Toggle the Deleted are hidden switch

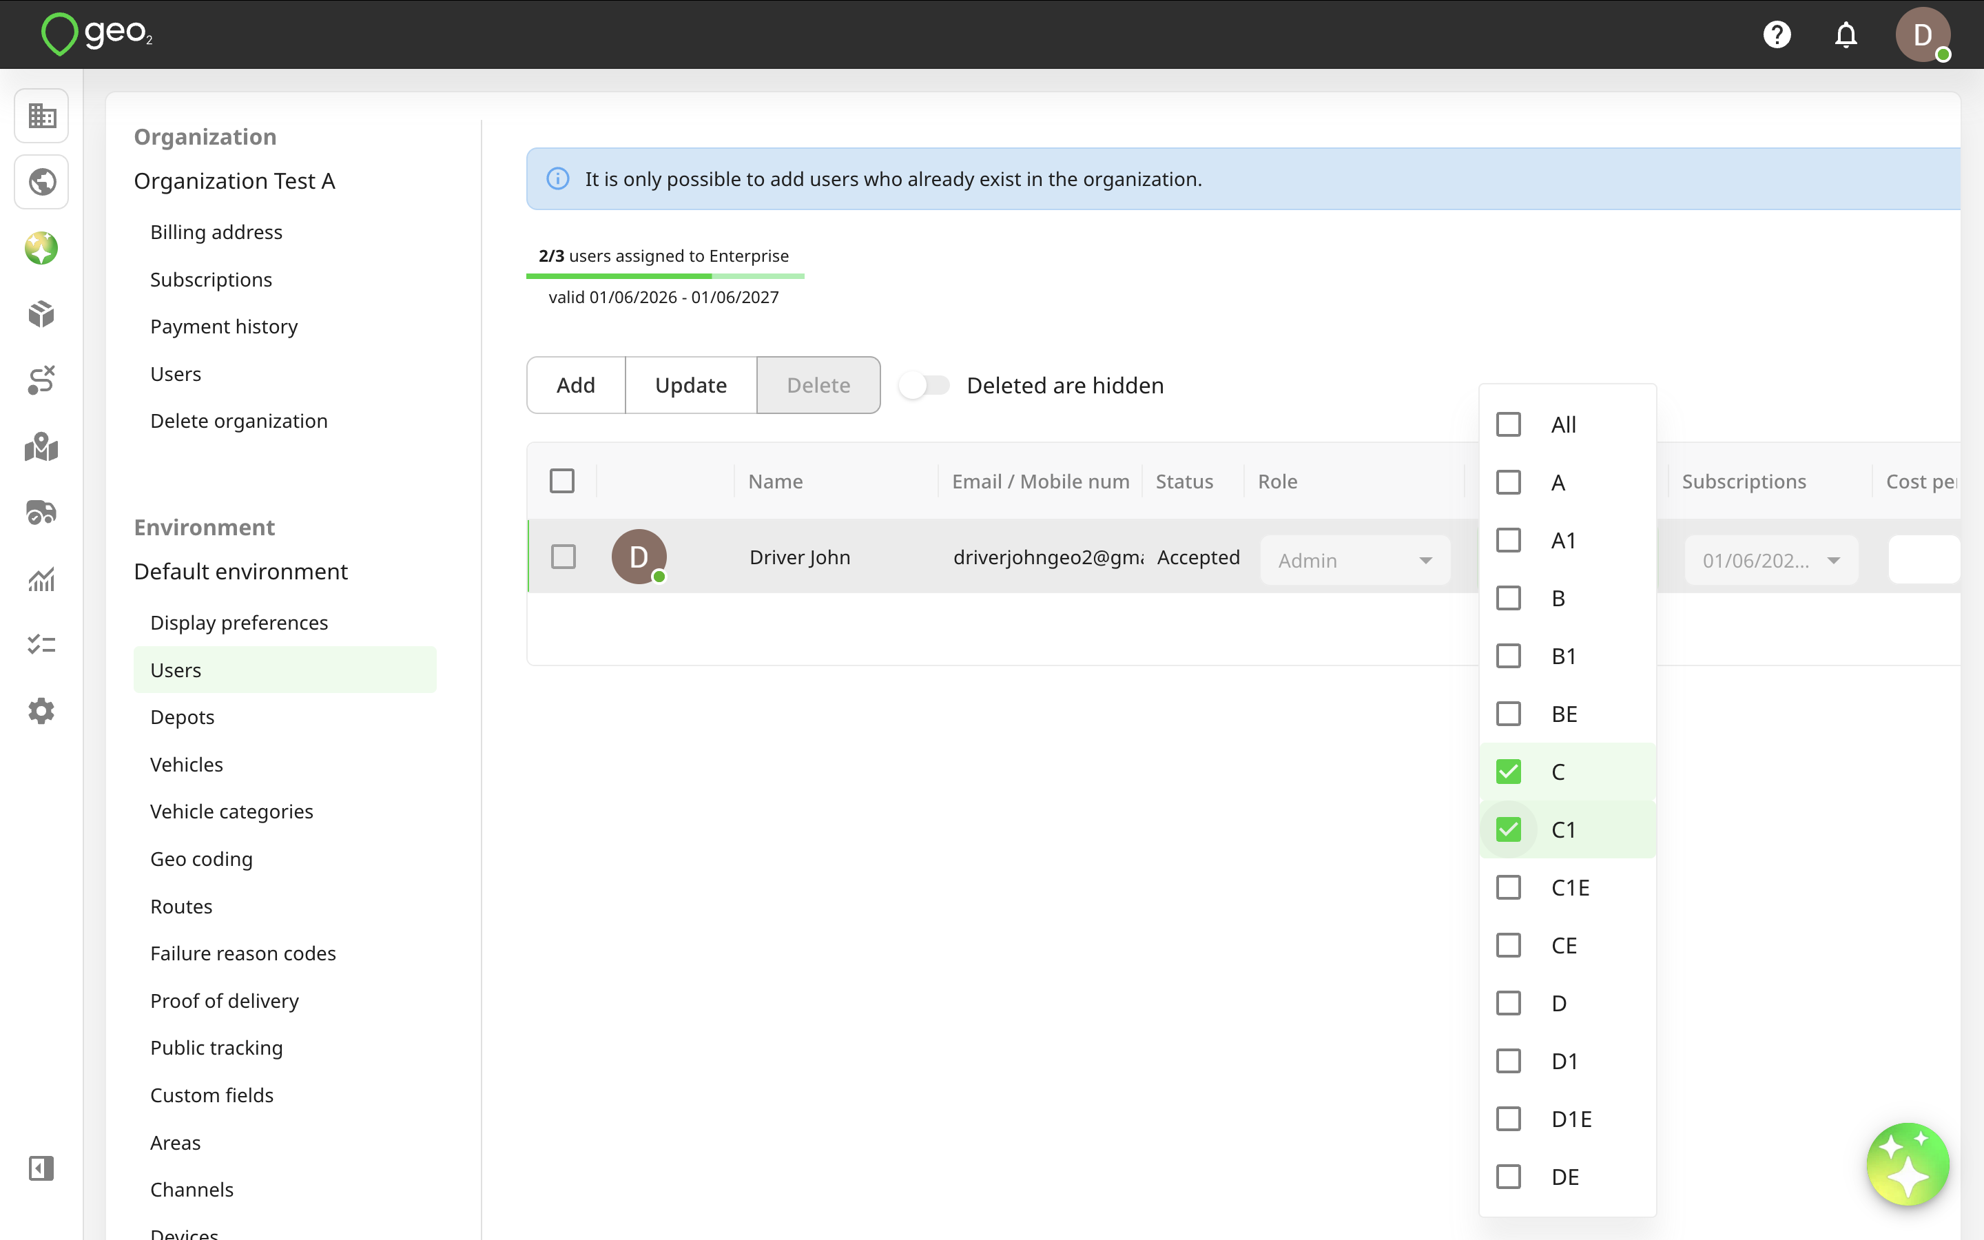[x=924, y=386]
